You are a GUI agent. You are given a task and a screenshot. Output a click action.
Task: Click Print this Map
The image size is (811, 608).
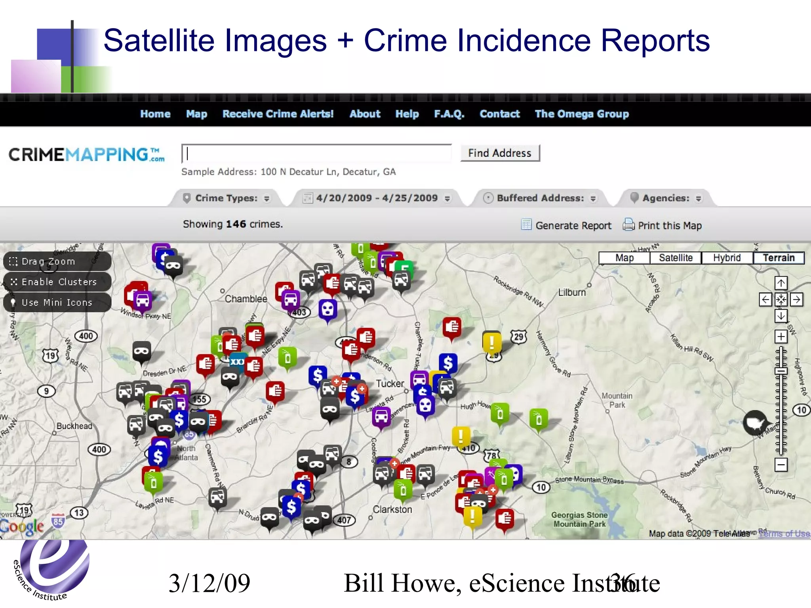(x=670, y=226)
